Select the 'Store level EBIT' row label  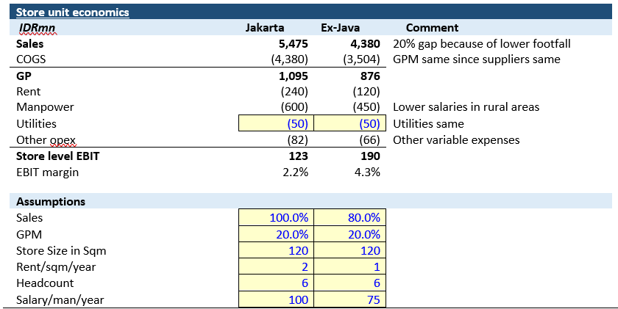coord(57,156)
